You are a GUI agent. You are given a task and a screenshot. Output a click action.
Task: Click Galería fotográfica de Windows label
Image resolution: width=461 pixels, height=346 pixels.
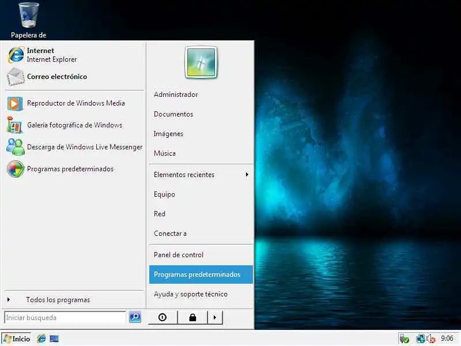tap(75, 125)
